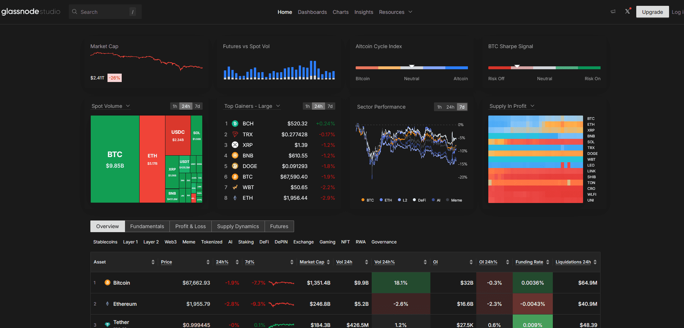Switch Spot Volume to the 7d timeframe
This screenshot has height=328, width=684.
tap(197, 106)
